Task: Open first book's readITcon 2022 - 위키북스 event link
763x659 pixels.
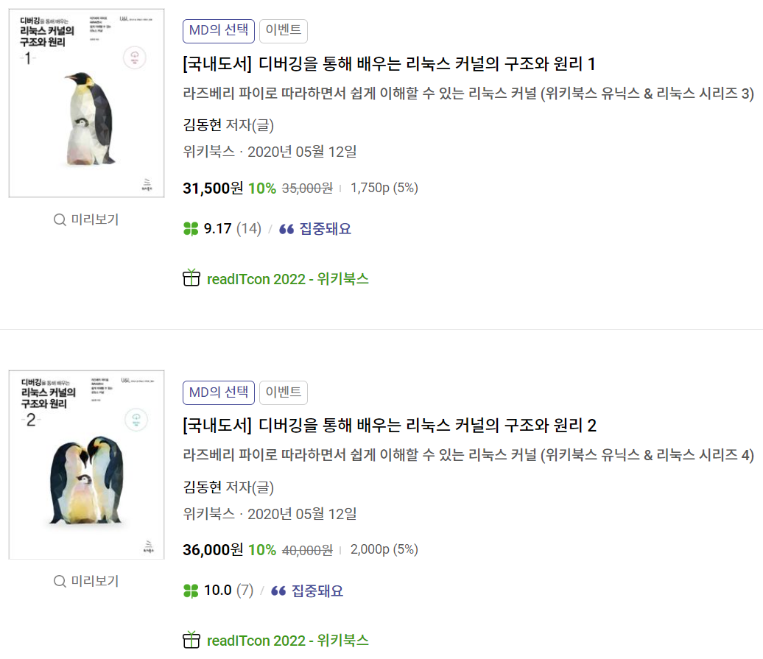Action: click(287, 279)
